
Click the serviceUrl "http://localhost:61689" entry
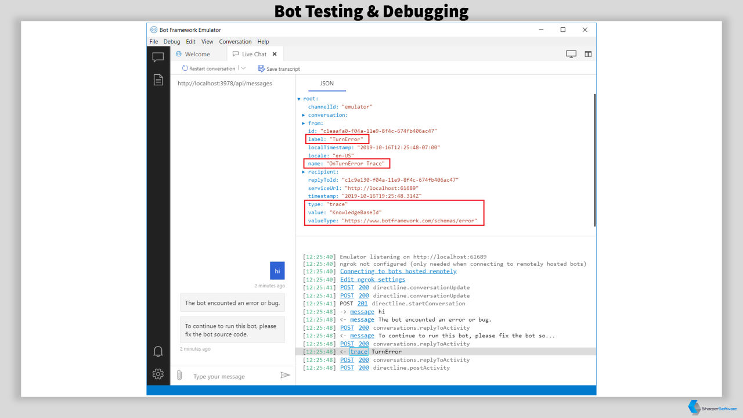(363, 188)
